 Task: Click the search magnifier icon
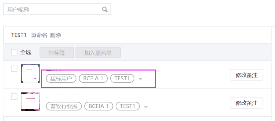click(x=105, y=10)
